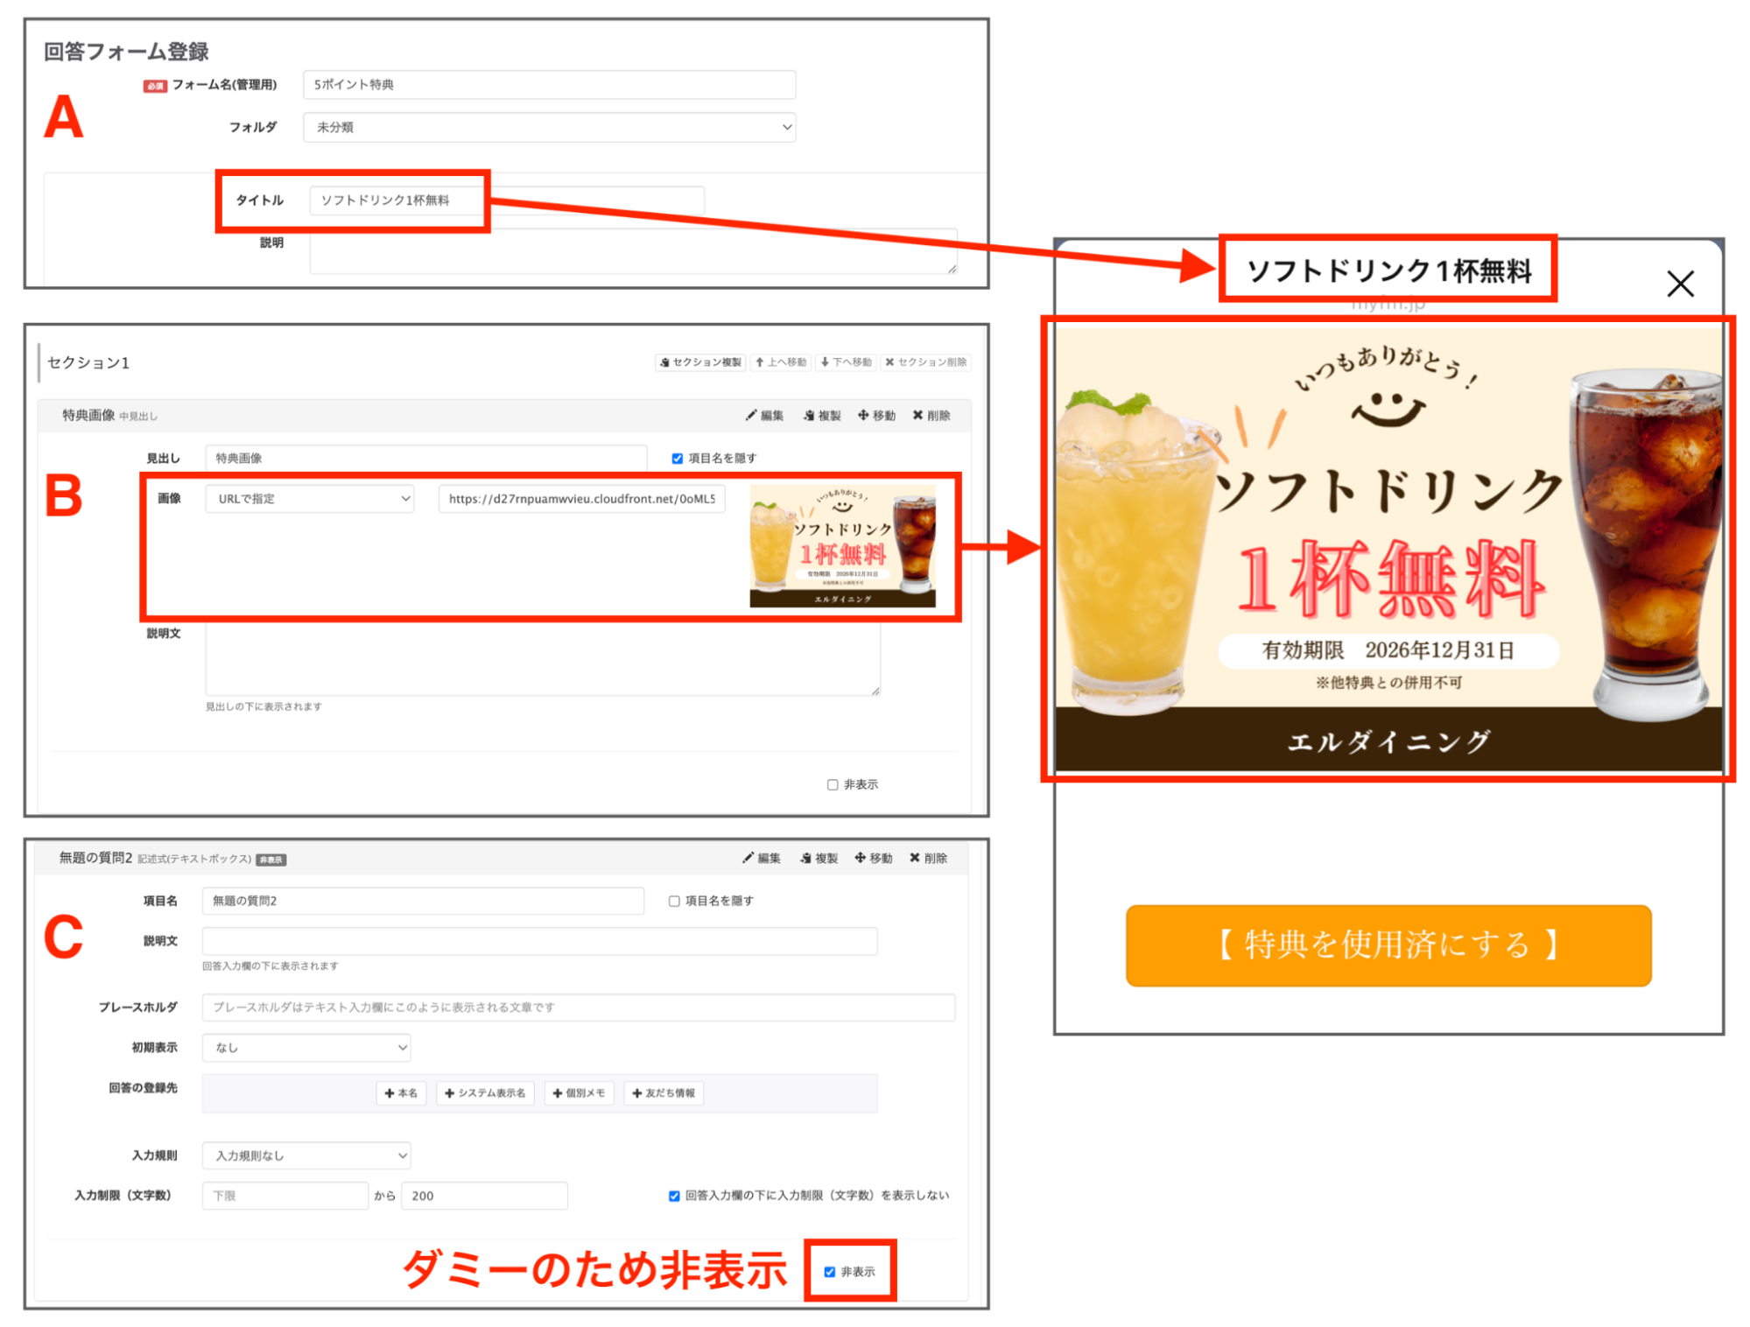The height and width of the screenshot is (1327, 1750).
Task: Open the フォルダ dropdown showing 未分類
Action: (549, 127)
